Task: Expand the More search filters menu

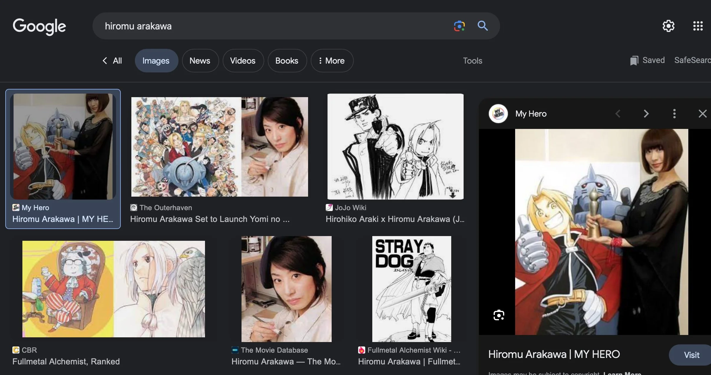Action: [x=332, y=61]
